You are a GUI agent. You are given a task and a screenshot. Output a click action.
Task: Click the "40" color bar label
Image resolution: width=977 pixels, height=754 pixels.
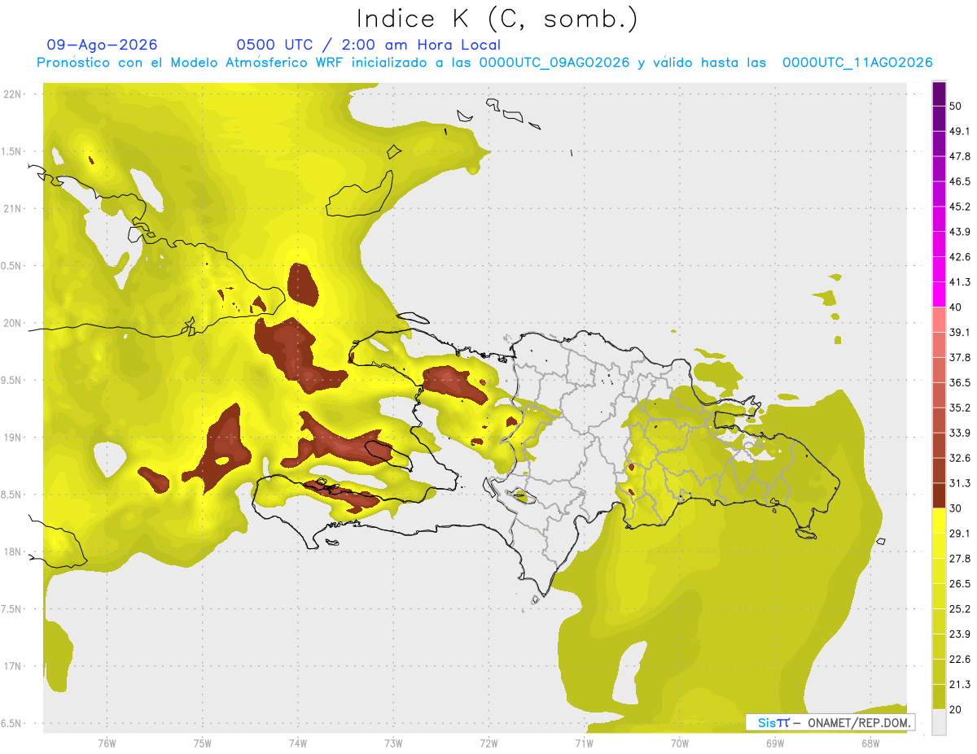[x=955, y=307]
